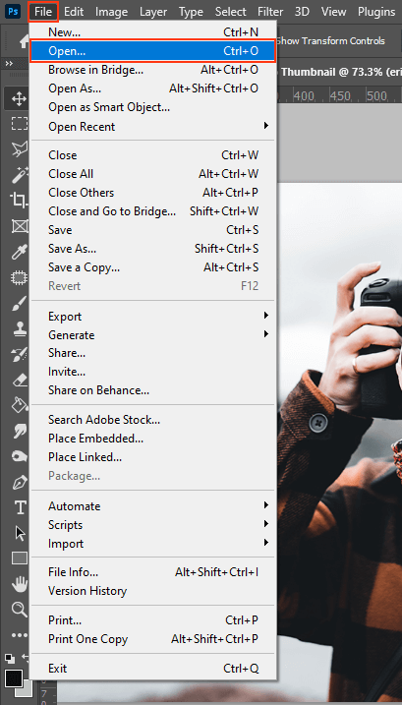
Task: Open the Image menu
Action: (x=111, y=11)
